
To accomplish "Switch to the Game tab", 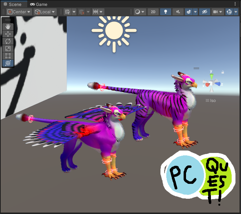I will coord(39,5).
